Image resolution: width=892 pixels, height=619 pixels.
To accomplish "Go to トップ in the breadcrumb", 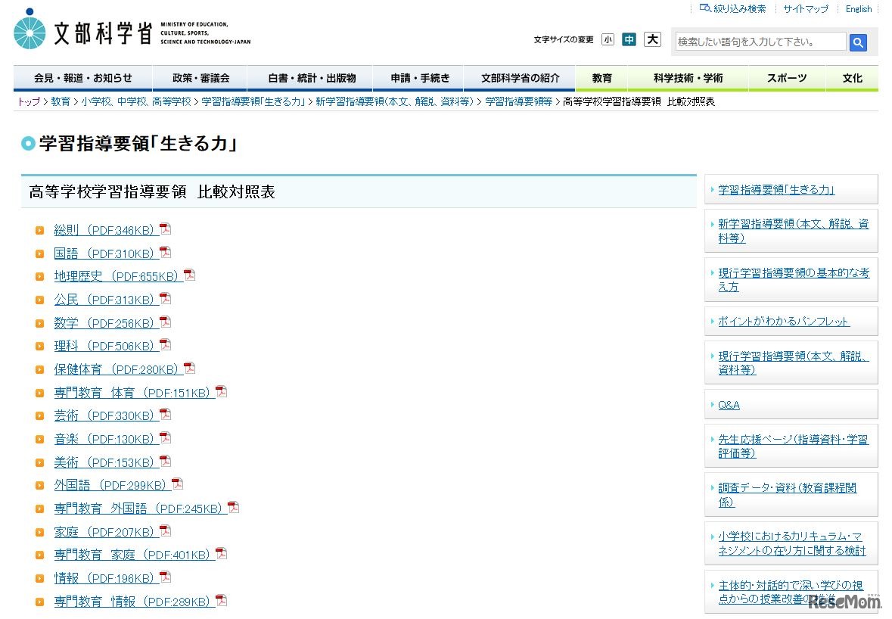I will 29,101.
